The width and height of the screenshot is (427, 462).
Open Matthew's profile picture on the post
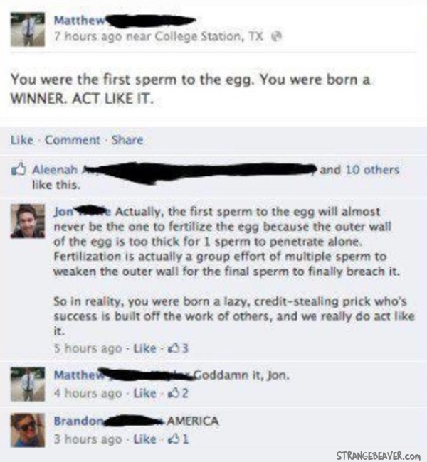[28, 29]
